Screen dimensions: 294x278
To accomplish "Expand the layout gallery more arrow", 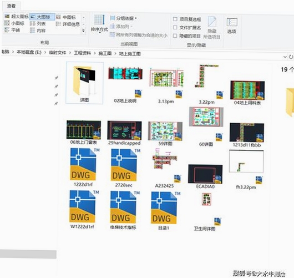I will (83, 31).
